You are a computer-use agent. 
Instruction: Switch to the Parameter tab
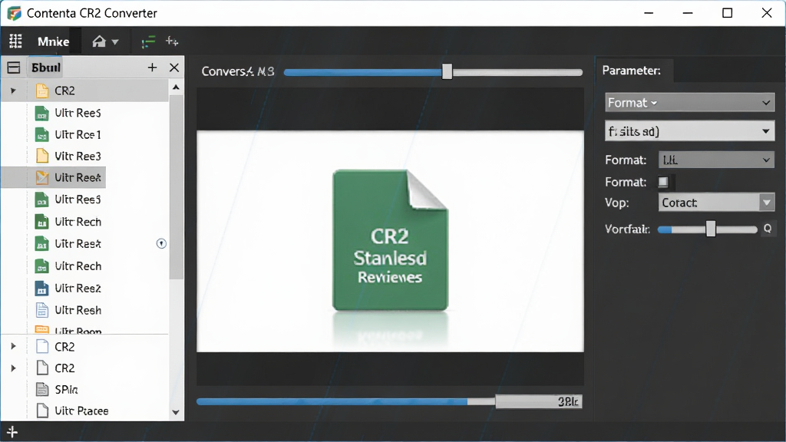pos(632,71)
